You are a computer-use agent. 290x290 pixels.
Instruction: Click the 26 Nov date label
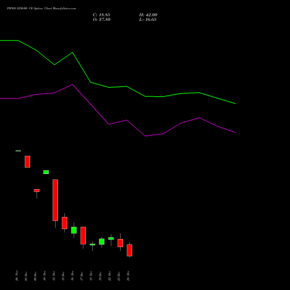pyautogui.click(x=17, y=275)
